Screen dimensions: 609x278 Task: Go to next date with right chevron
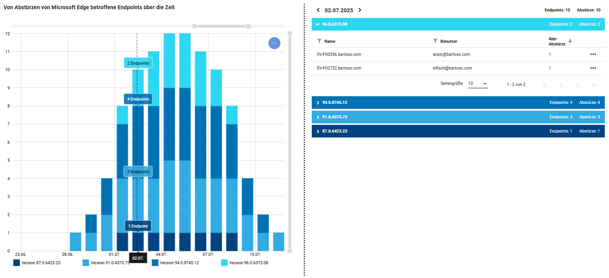[359, 10]
